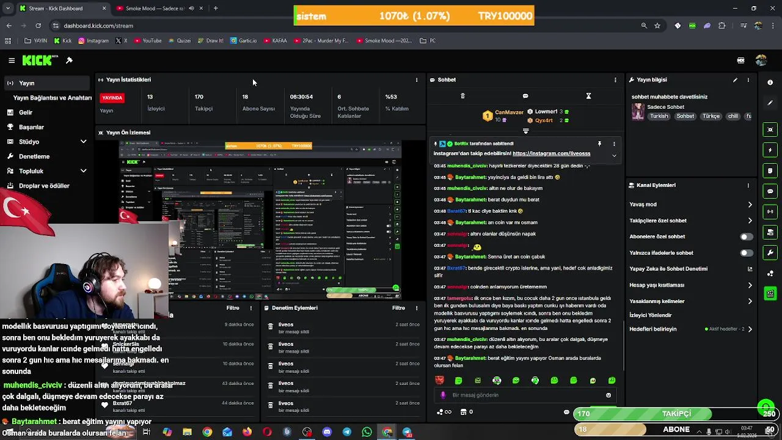
Task: Delete first liveoss moderation entry trash icon
Action: 271,327
